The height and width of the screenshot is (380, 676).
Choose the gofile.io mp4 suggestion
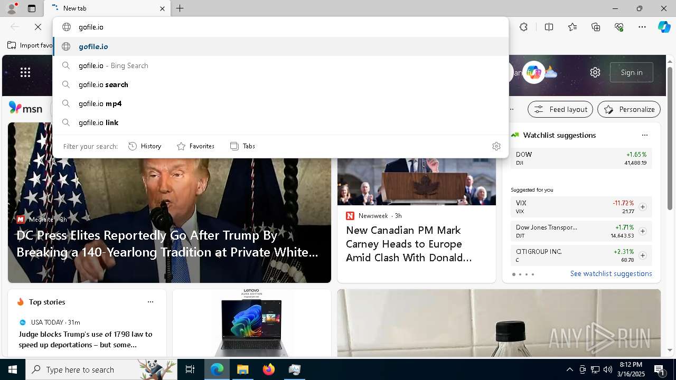(x=280, y=103)
